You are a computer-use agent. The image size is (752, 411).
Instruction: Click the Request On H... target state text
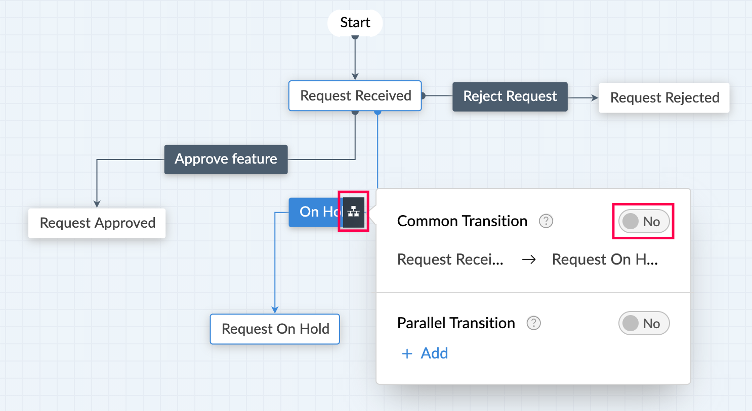(x=604, y=260)
